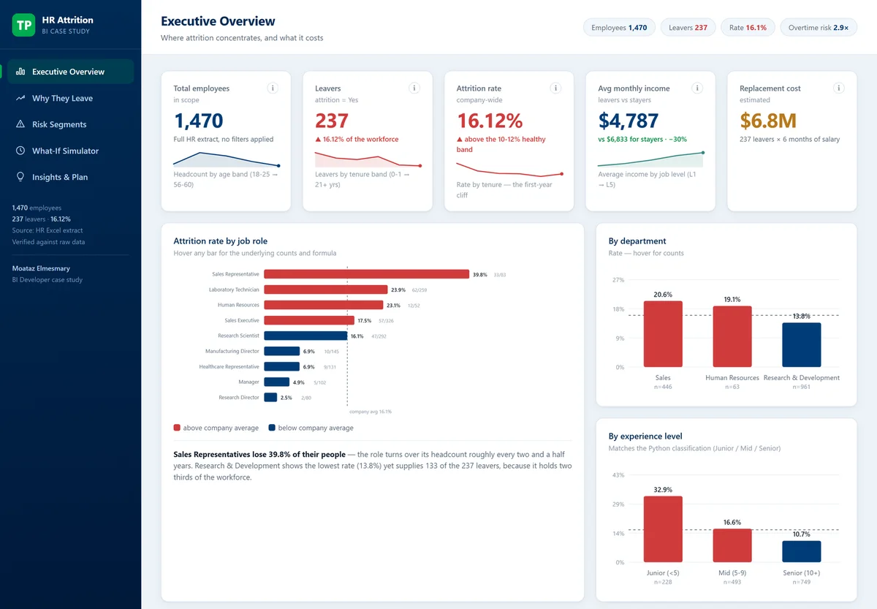The height and width of the screenshot is (609, 877).
Task: Click the 237 leavers value
Action: [x=333, y=121]
